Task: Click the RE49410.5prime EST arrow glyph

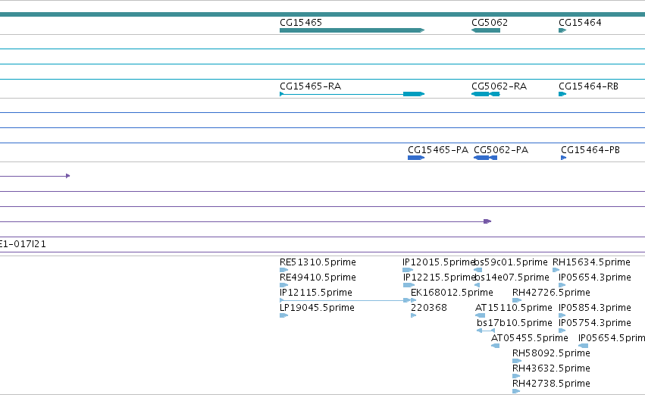Action: [283, 286]
